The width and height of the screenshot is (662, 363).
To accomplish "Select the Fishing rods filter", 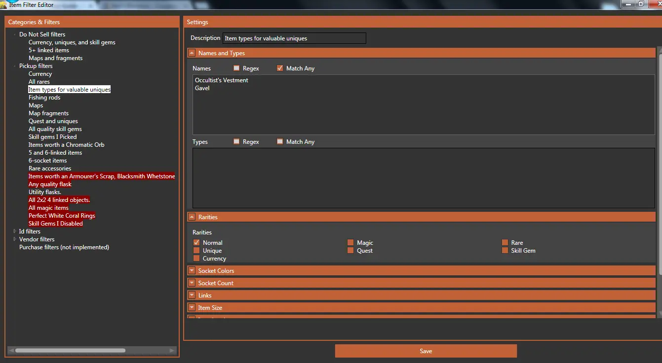I will click(x=44, y=98).
